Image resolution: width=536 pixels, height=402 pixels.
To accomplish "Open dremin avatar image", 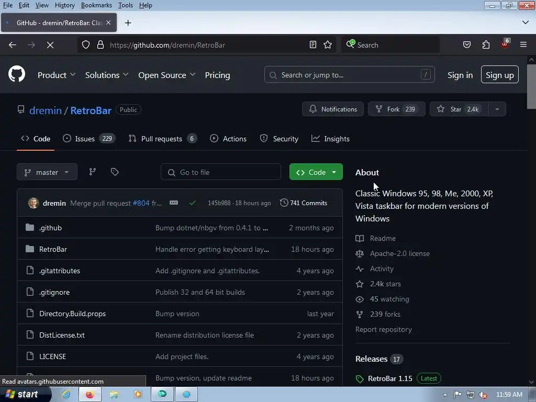I will point(33,203).
